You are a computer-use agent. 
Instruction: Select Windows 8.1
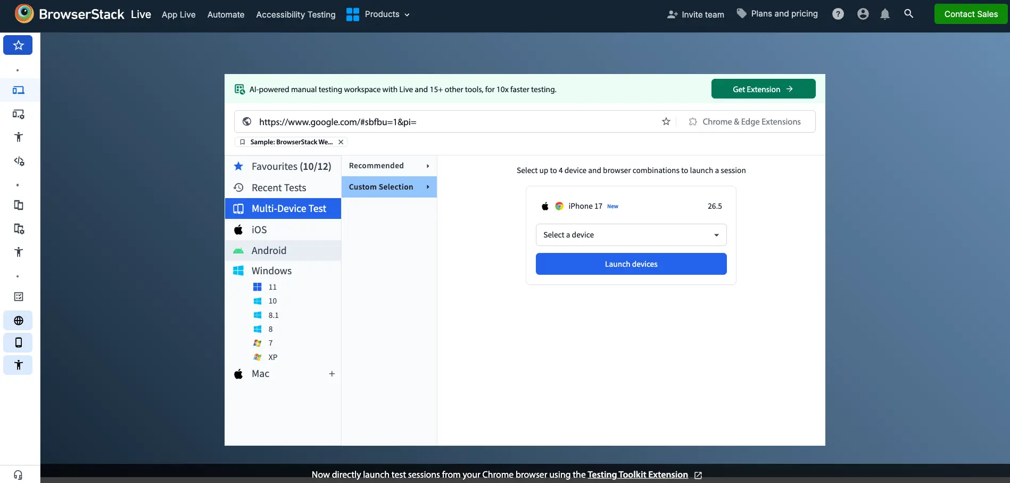(266, 315)
